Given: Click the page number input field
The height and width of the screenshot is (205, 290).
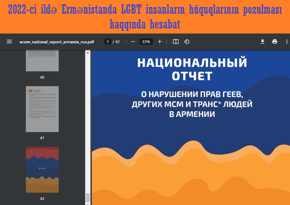Looking at the screenshot, I should click(x=107, y=42).
